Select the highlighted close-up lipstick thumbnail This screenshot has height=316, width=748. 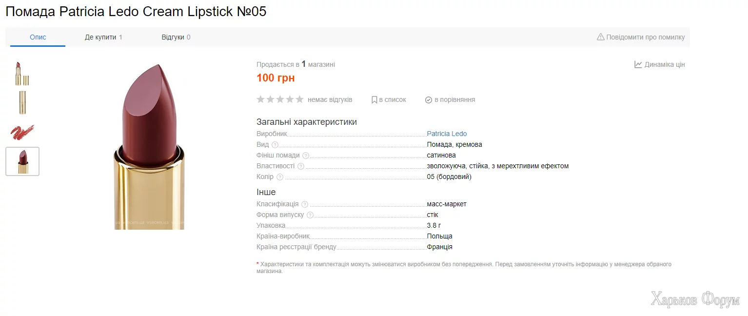(22, 161)
